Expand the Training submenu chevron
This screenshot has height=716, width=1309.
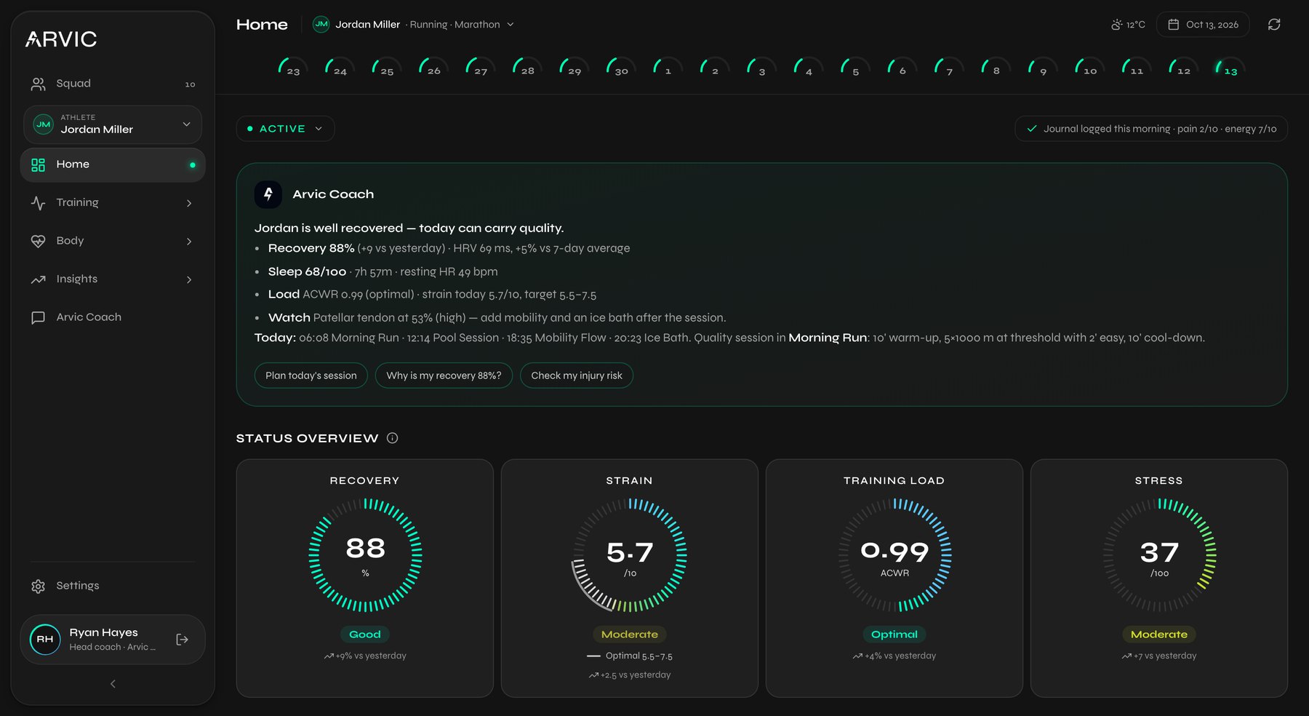(189, 204)
